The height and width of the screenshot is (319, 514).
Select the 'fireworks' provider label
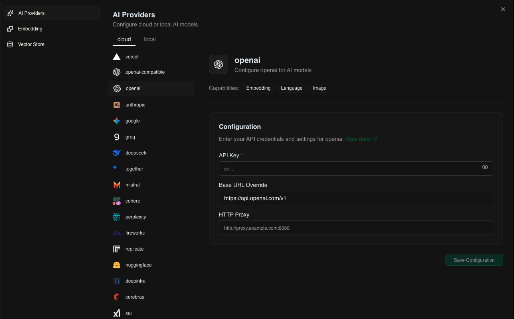[135, 233]
